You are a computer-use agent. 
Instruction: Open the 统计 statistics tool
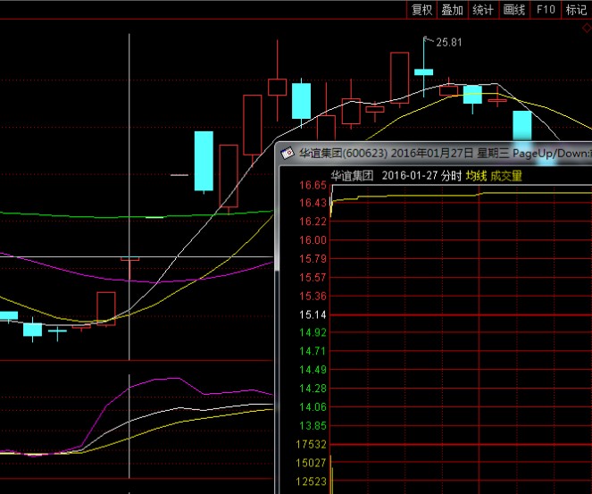483,10
